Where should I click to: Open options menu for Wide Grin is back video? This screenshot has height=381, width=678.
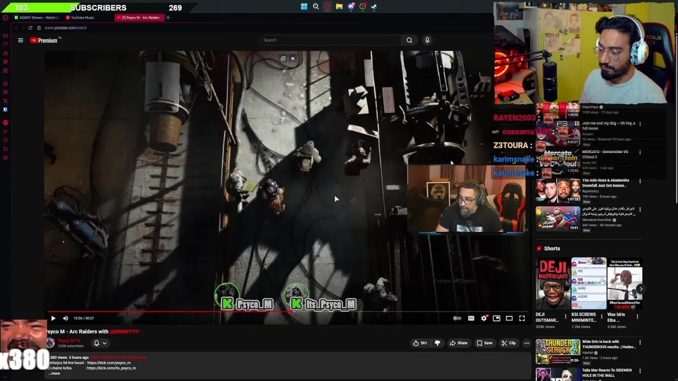coord(640,342)
